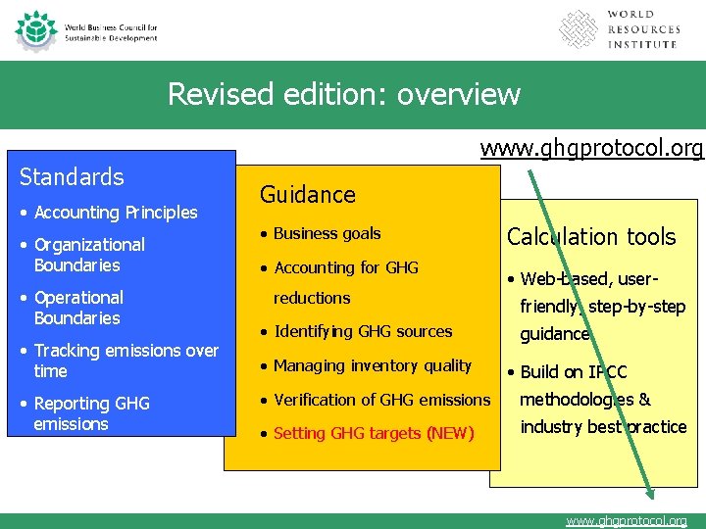Click the World Business Council logo icon
This screenshot has width=706, height=529.
click(x=36, y=30)
